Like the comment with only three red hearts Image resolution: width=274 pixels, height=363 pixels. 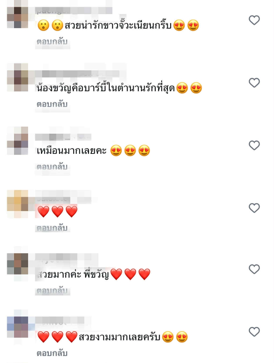pyautogui.click(x=254, y=208)
